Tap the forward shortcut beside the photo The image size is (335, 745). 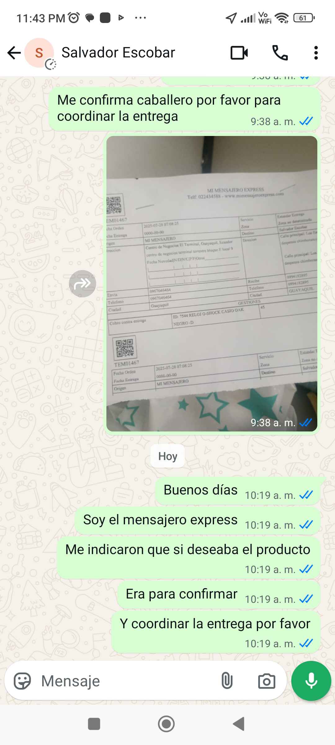click(83, 284)
